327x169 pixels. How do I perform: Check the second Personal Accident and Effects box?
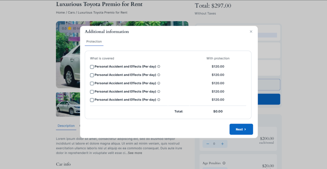(92, 75)
